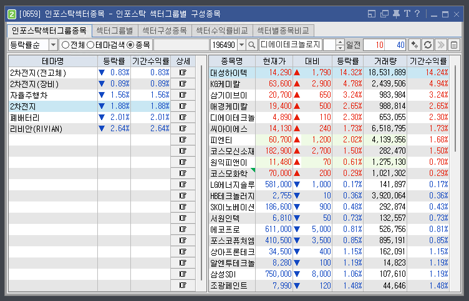
Task: Click the green number 2 window icon
Action: [12, 14]
